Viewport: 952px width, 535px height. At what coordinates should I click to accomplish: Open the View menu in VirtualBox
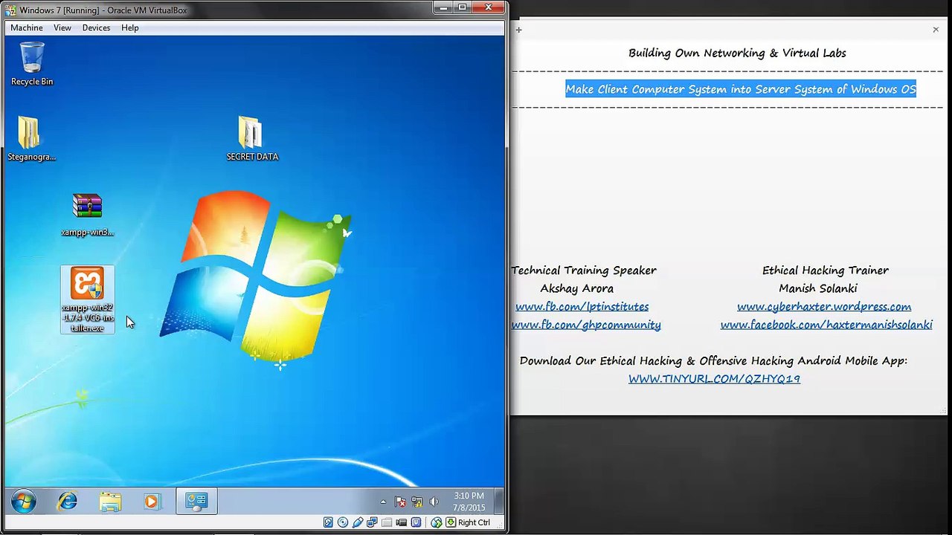62,27
